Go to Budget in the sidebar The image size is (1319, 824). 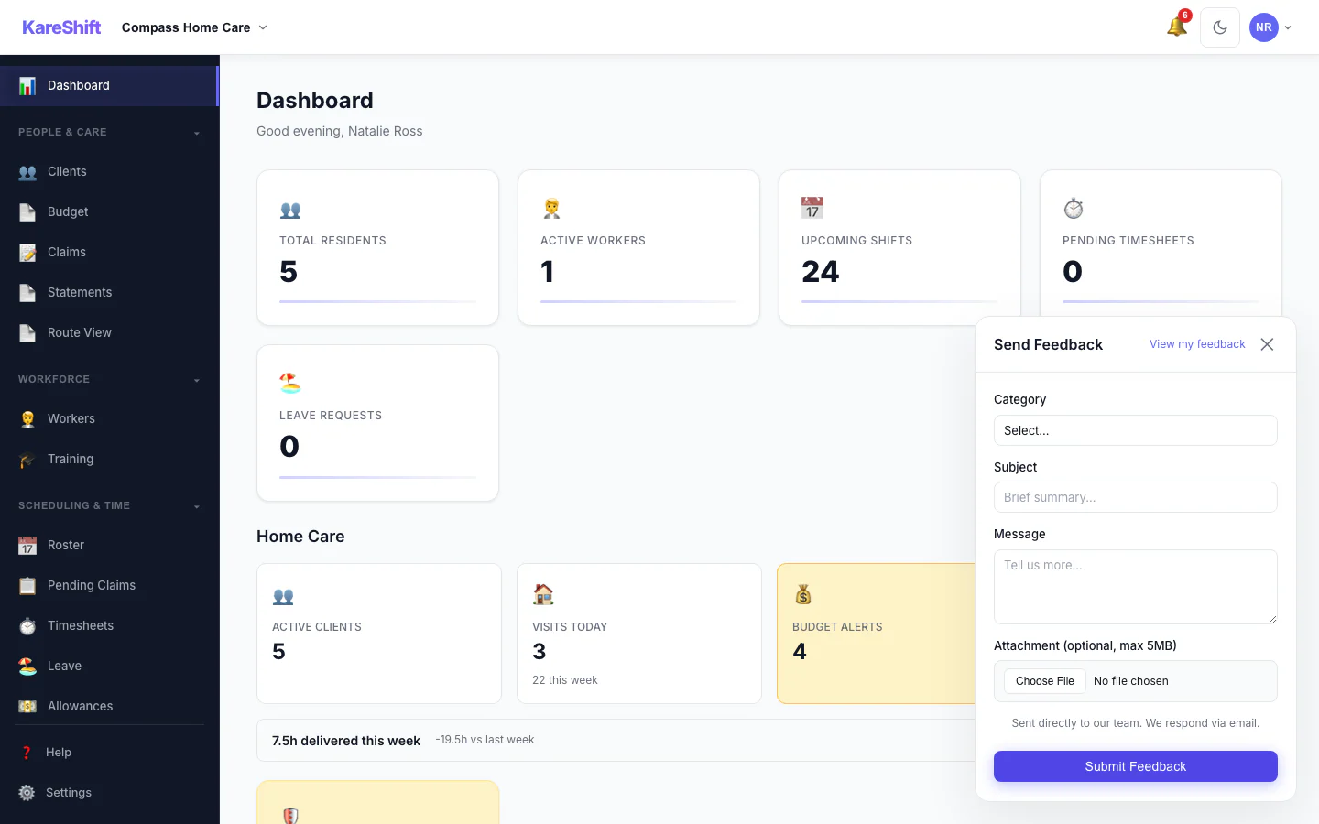click(109, 212)
